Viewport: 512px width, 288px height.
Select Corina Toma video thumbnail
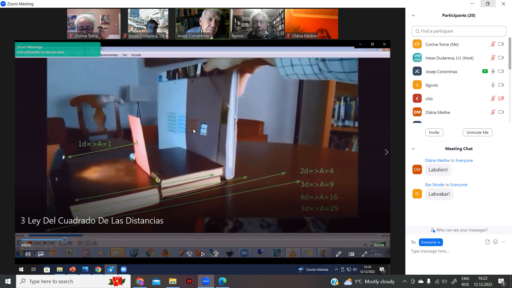click(x=94, y=24)
